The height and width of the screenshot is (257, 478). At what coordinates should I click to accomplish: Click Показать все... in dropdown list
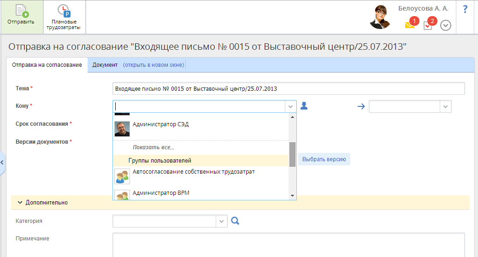153,147
